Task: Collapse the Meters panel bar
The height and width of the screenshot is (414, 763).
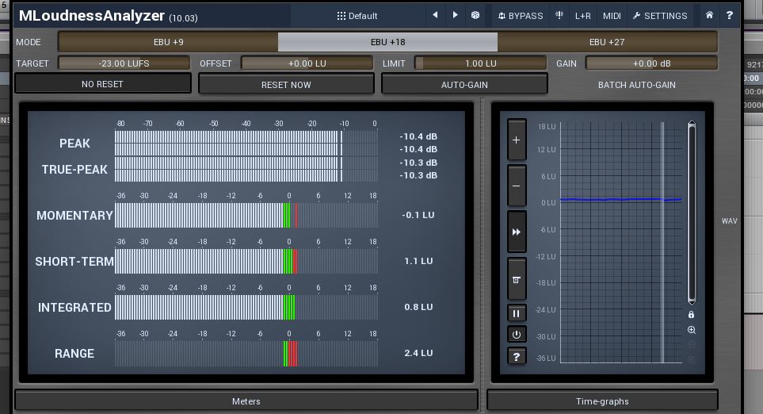Action: pyautogui.click(x=246, y=401)
